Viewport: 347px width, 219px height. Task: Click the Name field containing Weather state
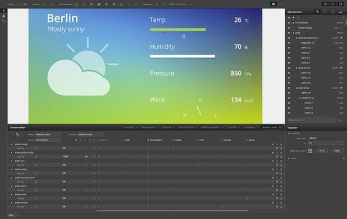(x=47, y=134)
